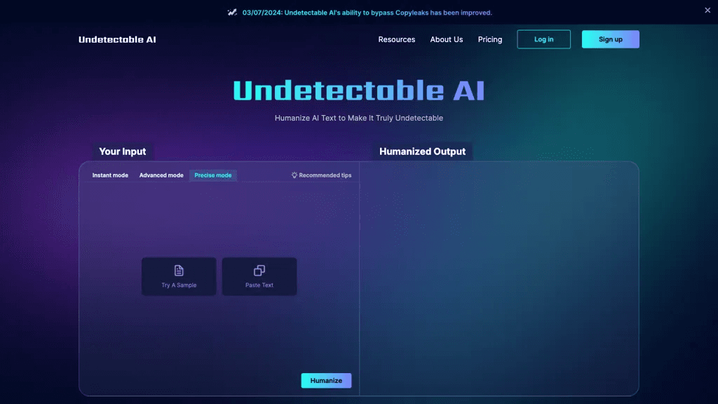
Task: Open the About Us page
Action: point(447,39)
